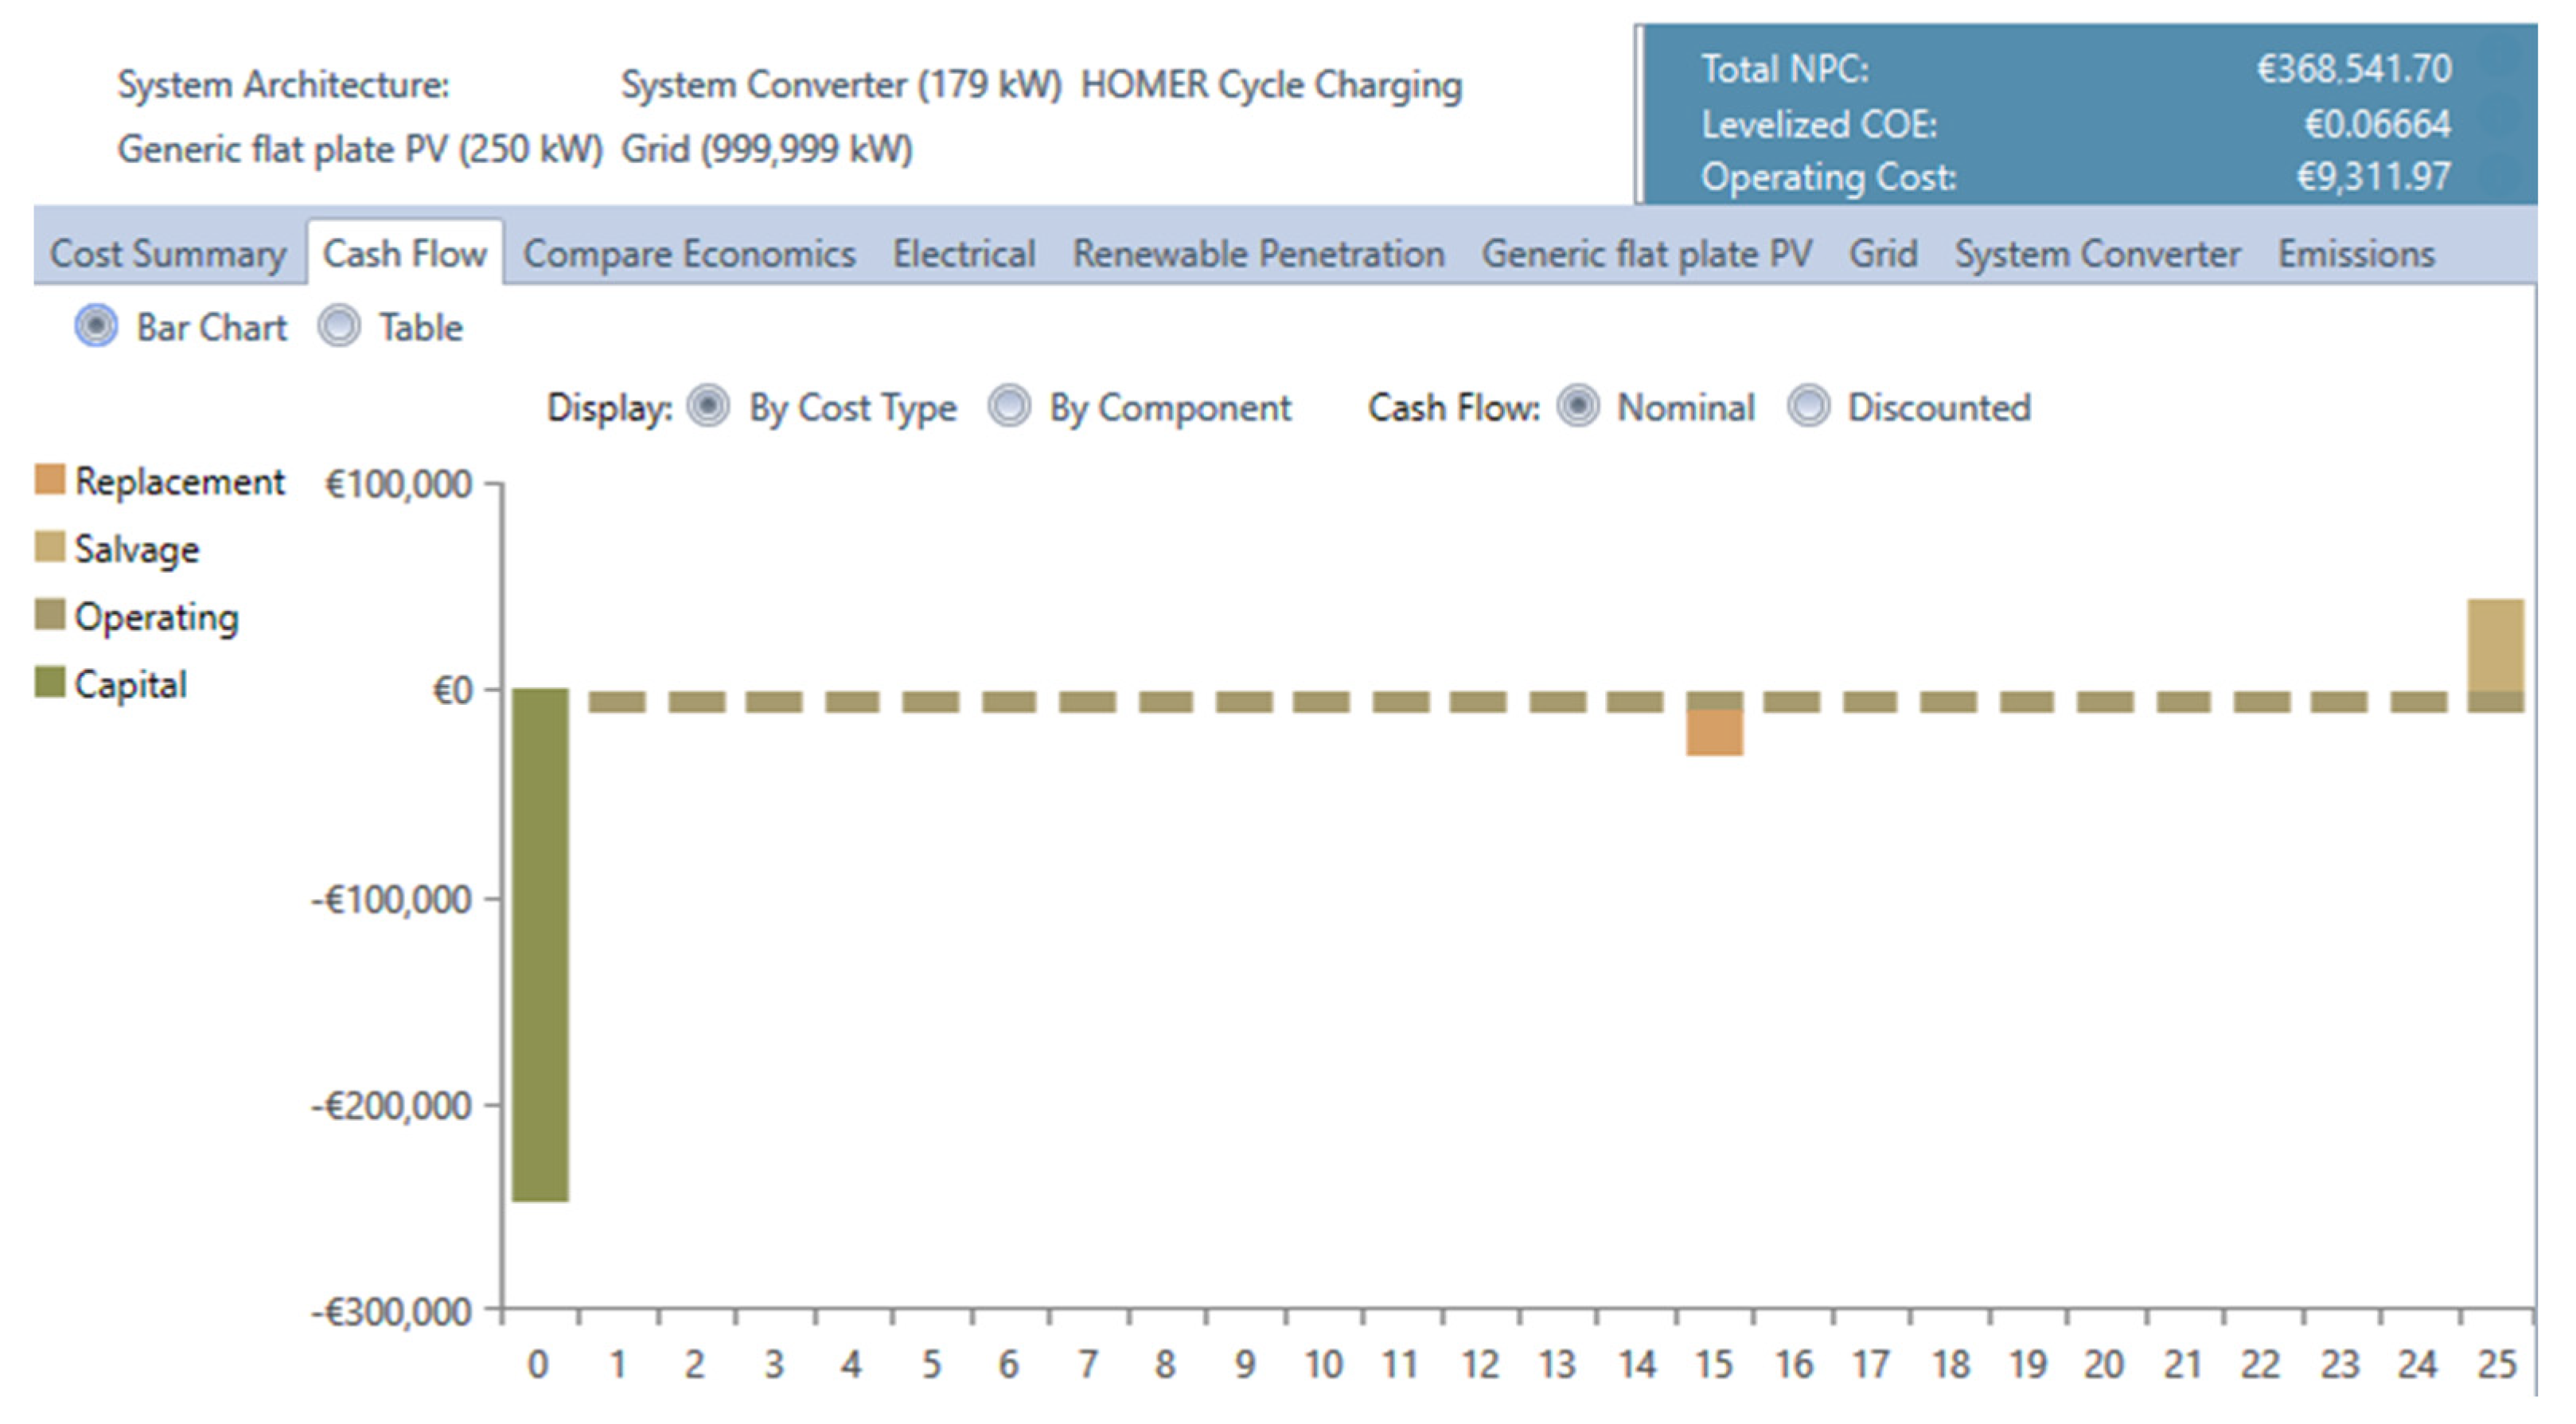The width and height of the screenshot is (2576, 1424).
Task: Choose By Component display option
Action: 1009,406
